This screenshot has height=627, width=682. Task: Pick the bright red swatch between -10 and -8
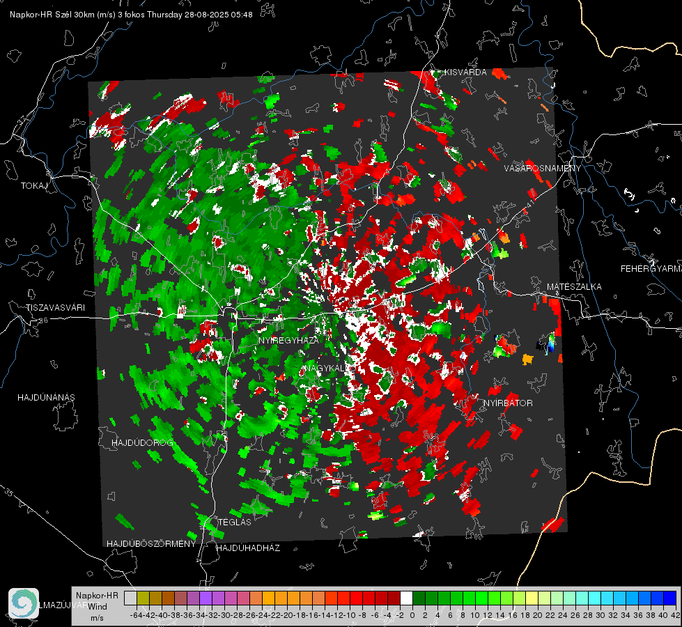coord(356,598)
